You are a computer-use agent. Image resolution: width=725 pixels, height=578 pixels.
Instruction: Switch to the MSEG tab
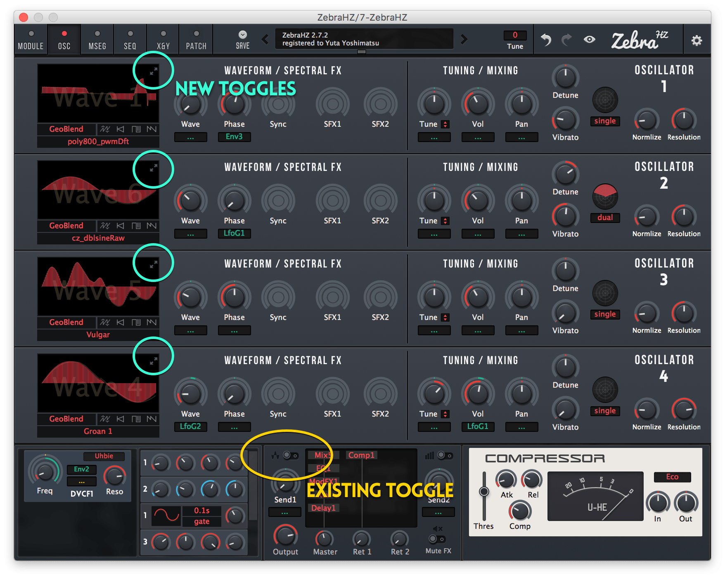tap(97, 40)
